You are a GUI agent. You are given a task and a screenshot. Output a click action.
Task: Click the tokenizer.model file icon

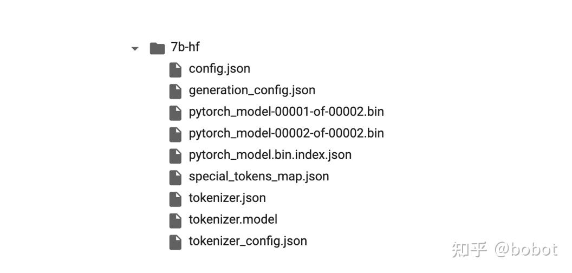(x=175, y=220)
